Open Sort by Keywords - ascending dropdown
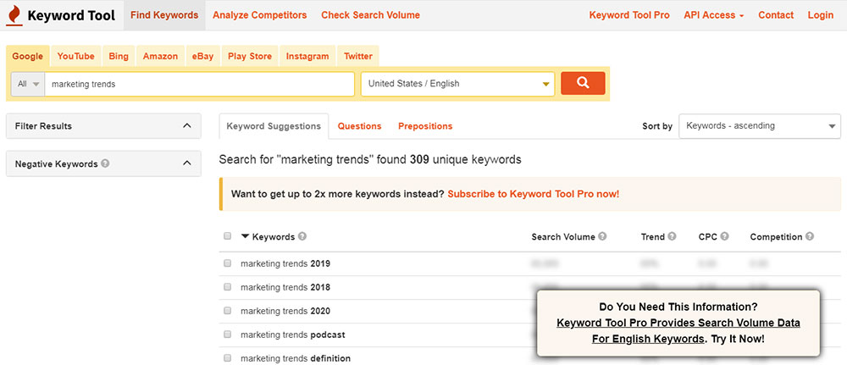 click(x=760, y=126)
